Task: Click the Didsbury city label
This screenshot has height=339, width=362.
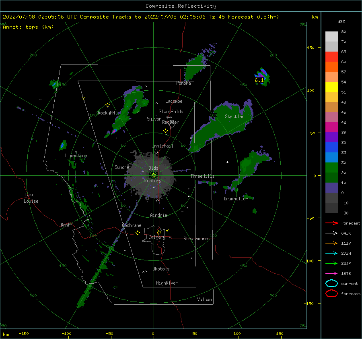Action: pos(152,181)
